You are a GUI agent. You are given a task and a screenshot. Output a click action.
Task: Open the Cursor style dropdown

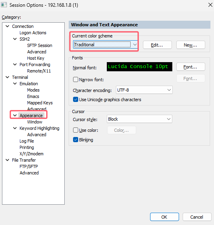pos(139,119)
